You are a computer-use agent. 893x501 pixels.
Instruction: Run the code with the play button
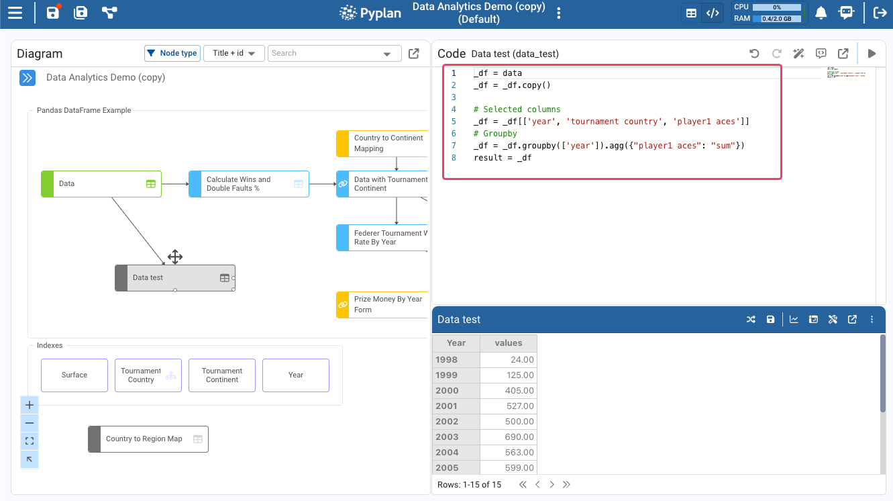[x=872, y=54]
